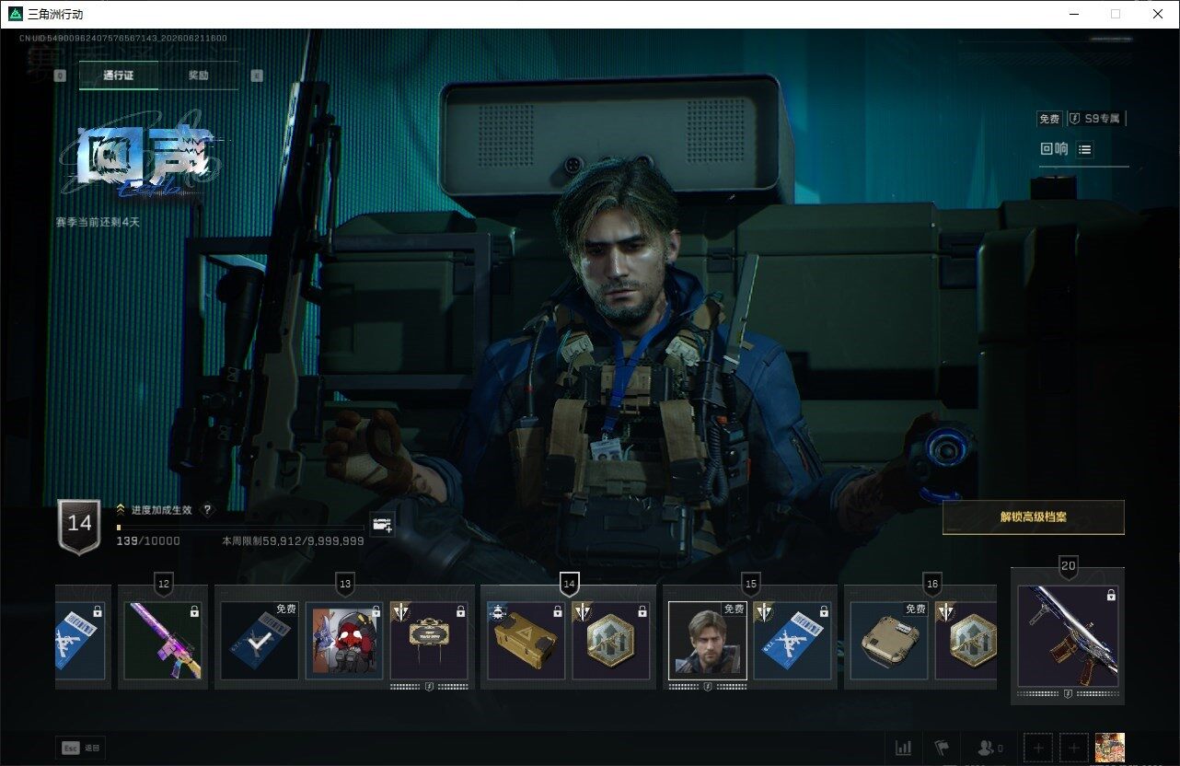Click the 本周限制59,912/9,999,999 weekly limit text
The image size is (1180, 766).
[293, 541]
